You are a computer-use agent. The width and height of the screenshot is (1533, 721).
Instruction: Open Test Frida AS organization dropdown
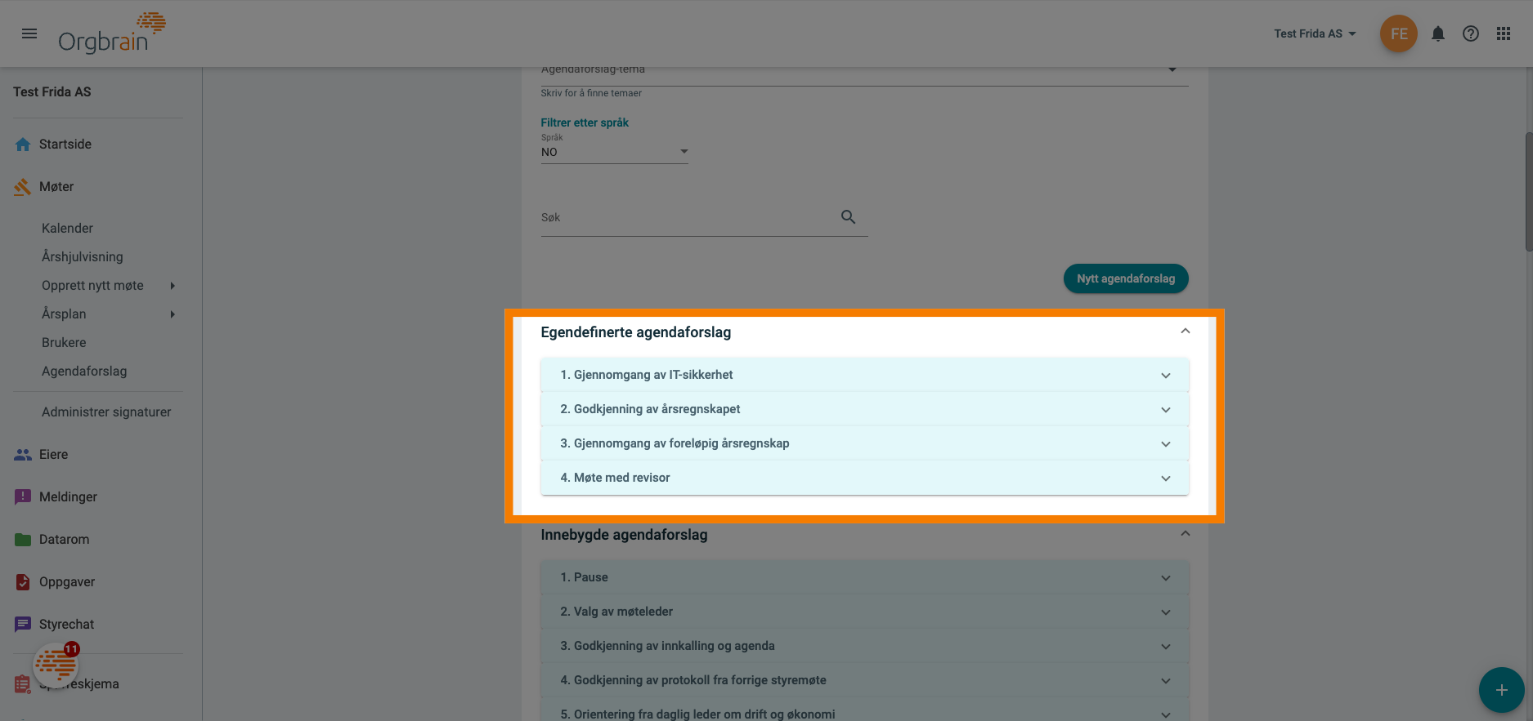point(1315,33)
